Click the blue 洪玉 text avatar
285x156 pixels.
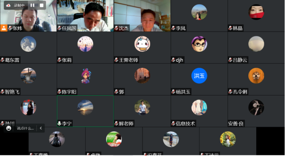click(x=199, y=76)
